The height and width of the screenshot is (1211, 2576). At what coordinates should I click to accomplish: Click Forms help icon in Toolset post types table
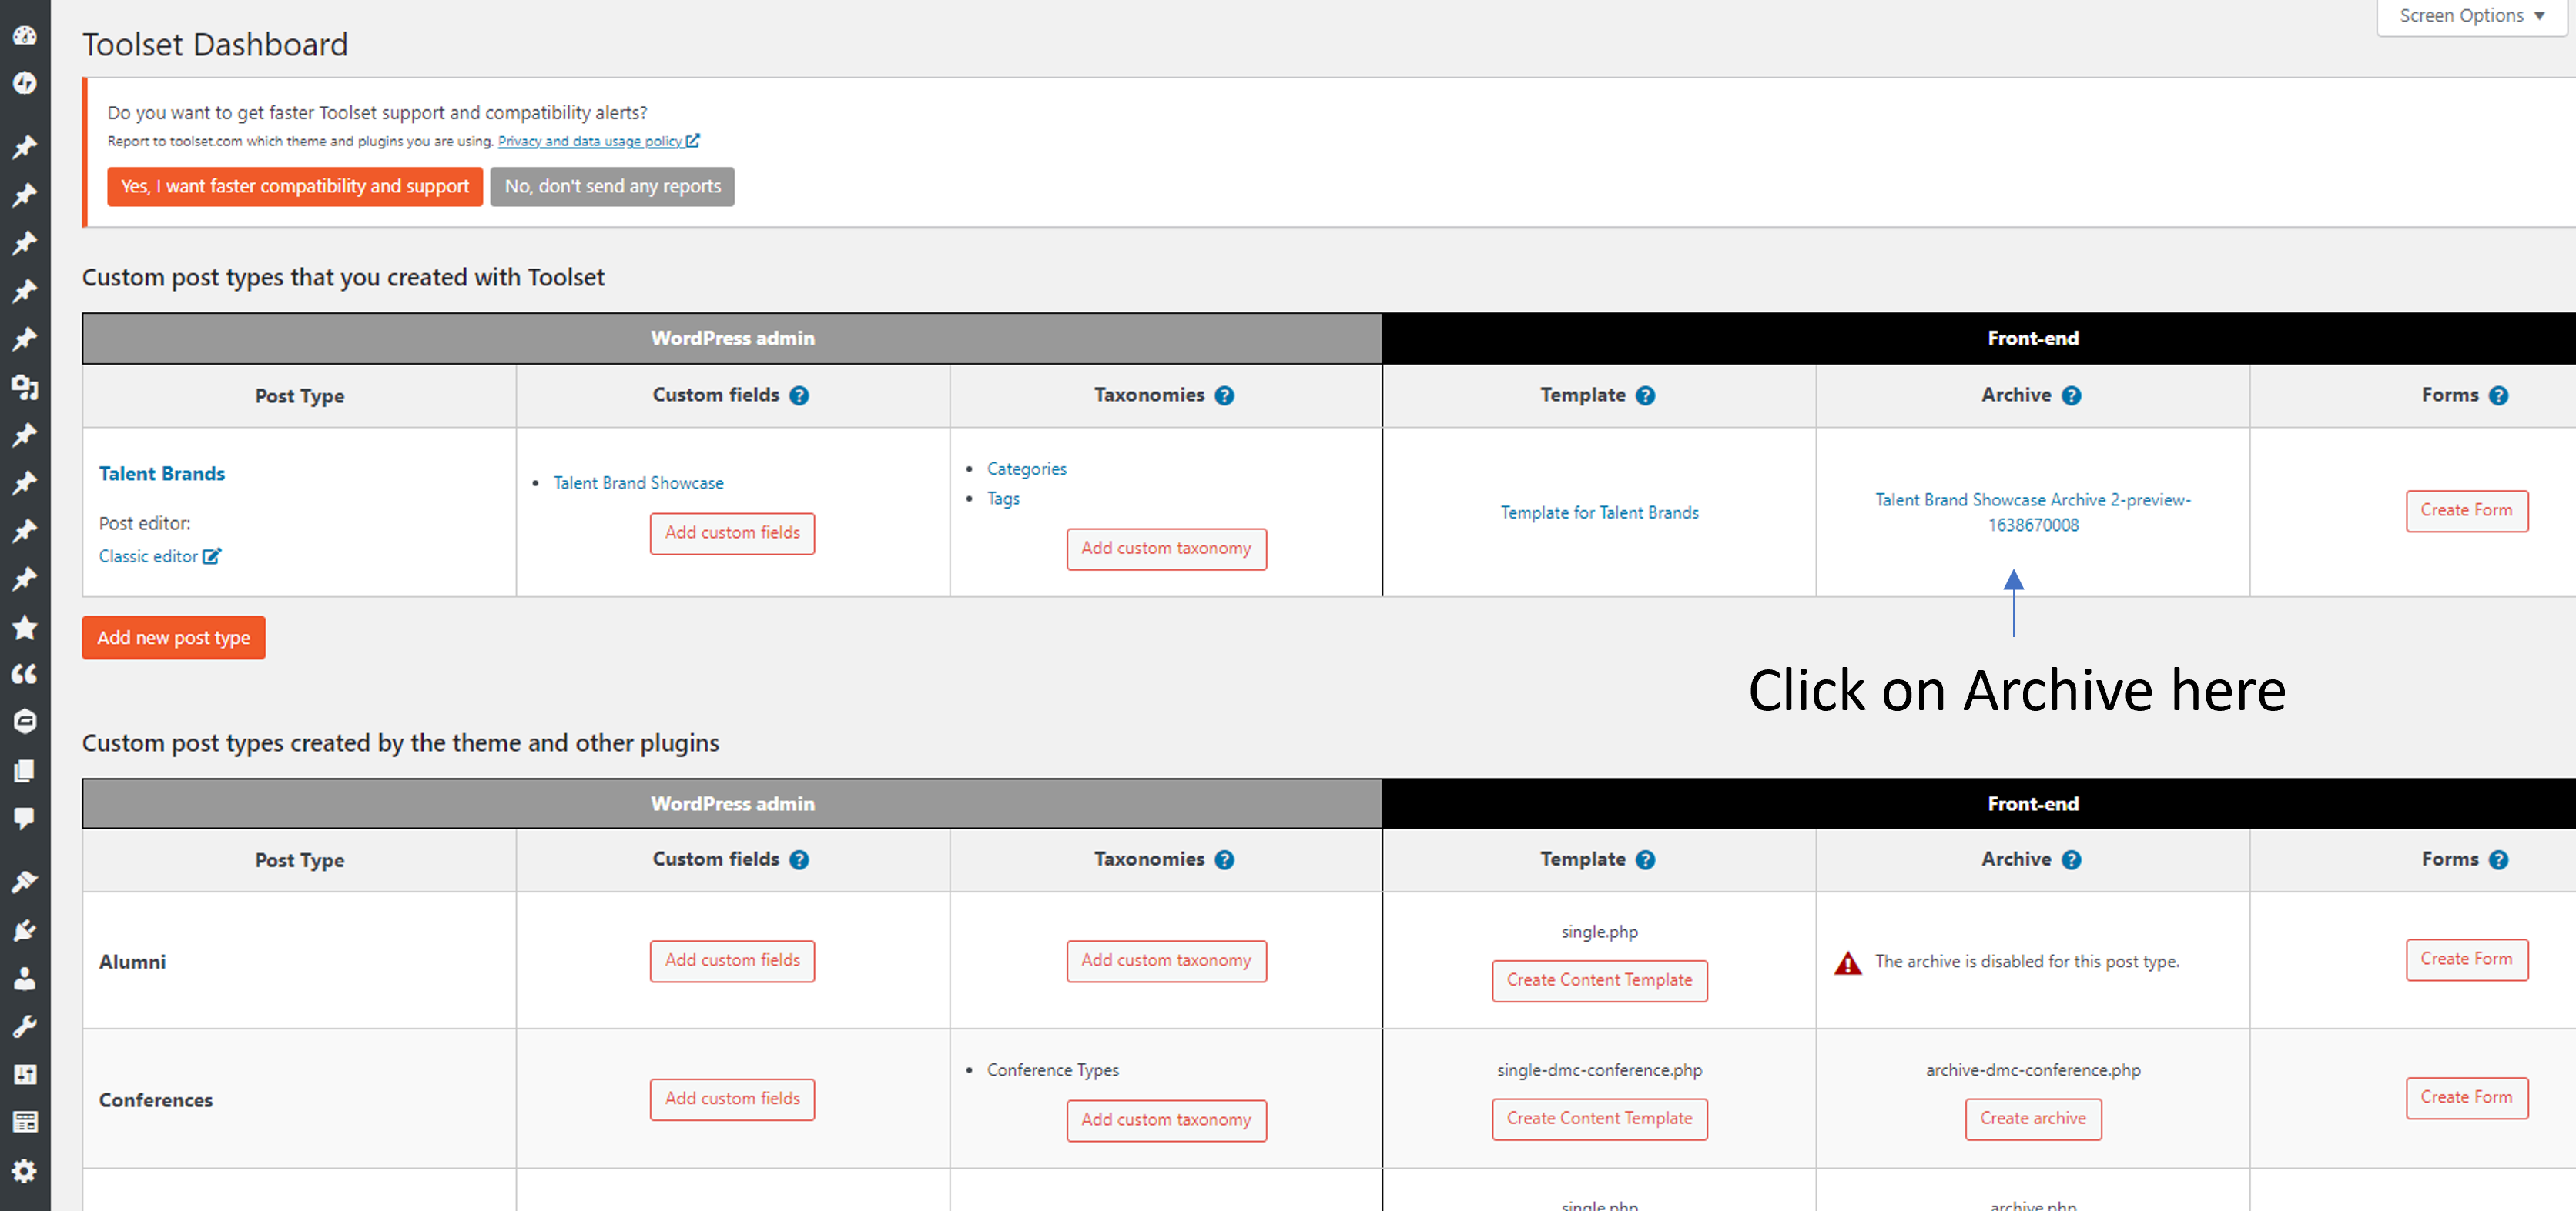point(2498,395)
